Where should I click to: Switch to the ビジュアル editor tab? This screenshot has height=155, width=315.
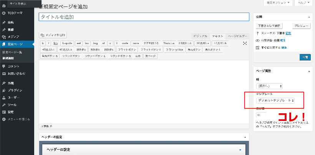pyautogui.click(x=200, y=36)
